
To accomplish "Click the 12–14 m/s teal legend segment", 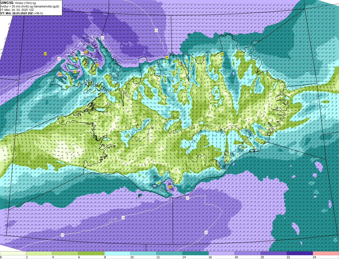I will click(x=169, y=253).
